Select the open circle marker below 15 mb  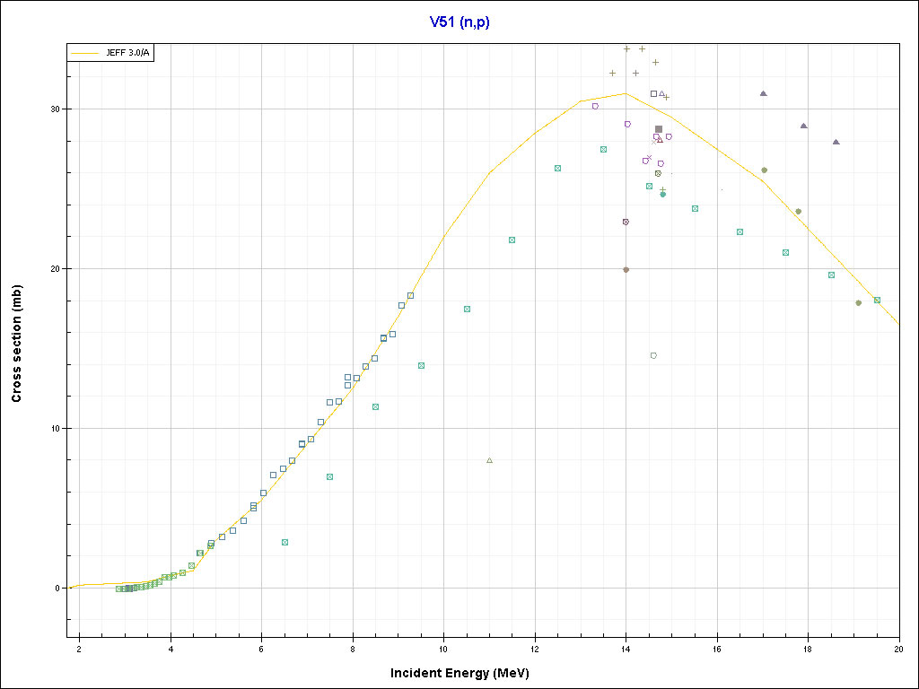pos(653,355)
